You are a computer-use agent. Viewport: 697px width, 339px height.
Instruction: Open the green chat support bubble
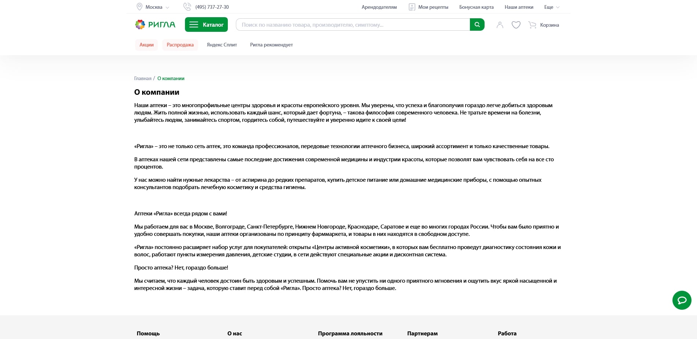tap(682, 300)
